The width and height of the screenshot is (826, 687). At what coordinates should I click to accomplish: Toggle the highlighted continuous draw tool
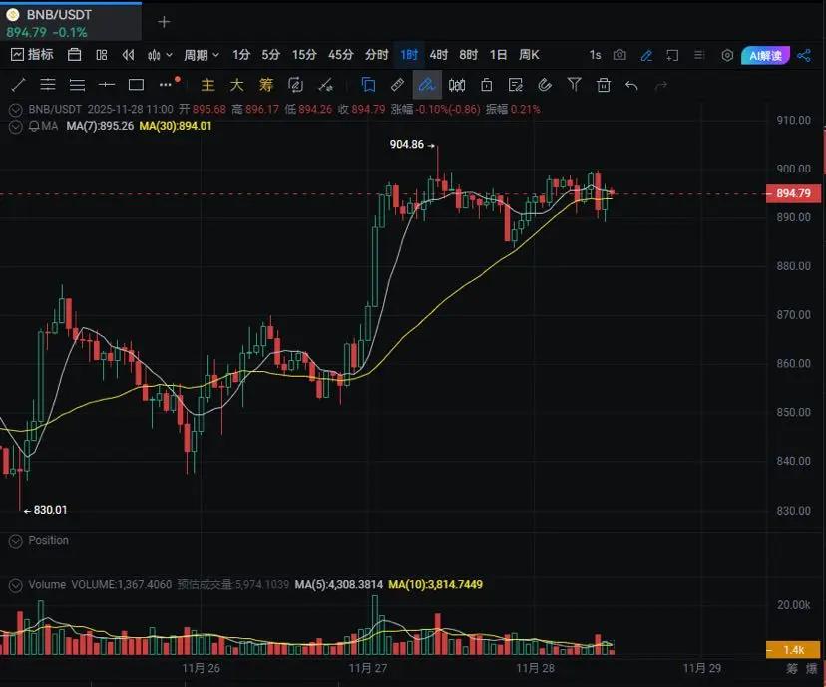pos(427,85)
